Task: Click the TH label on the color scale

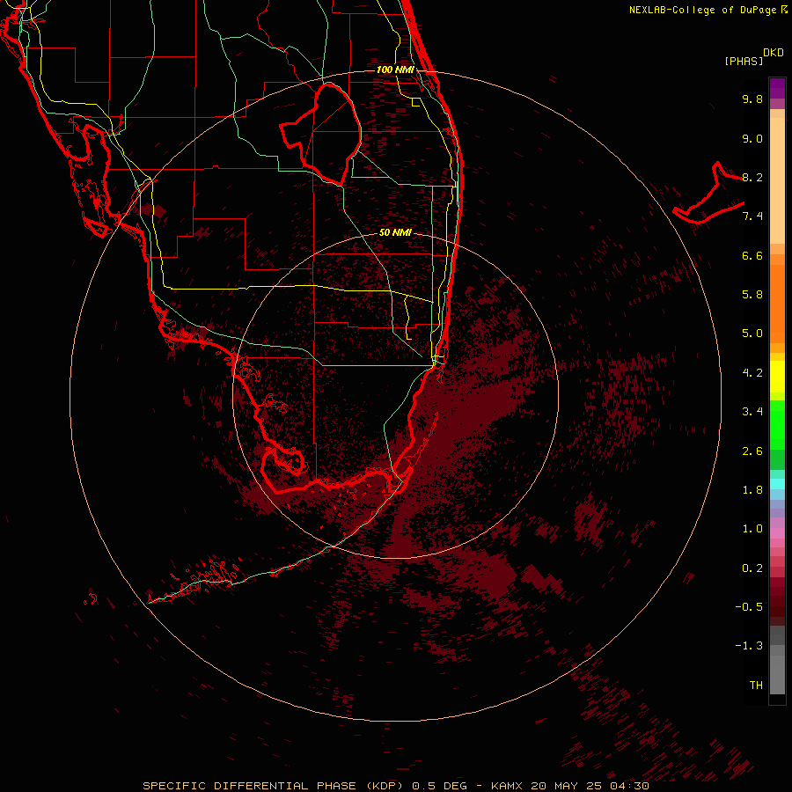Action: 756,686
